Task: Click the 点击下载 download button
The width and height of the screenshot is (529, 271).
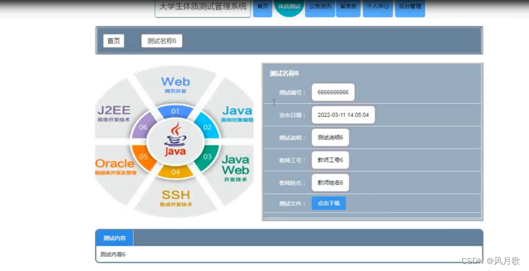Action: click(x=328, y=203)
